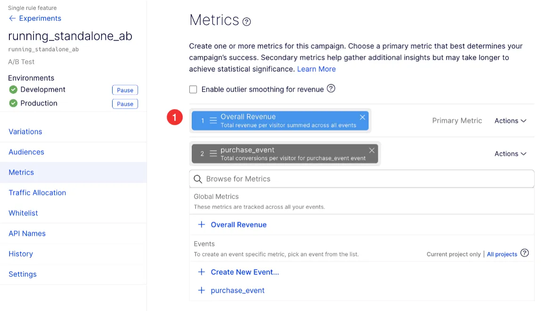Open help icon beside outlier smoothing option
The image size is (546, 311).
click(331, 89)
